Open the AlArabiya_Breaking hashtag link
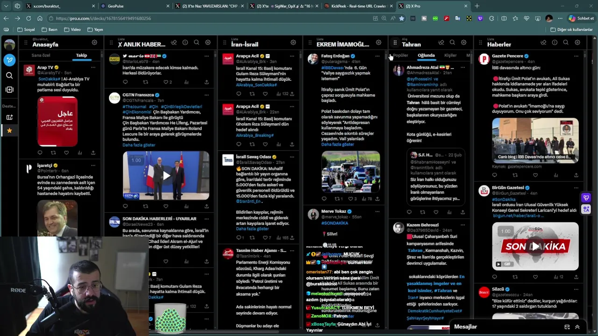Image resolution: width=598 pixels, height=336 pixels. 255,135
